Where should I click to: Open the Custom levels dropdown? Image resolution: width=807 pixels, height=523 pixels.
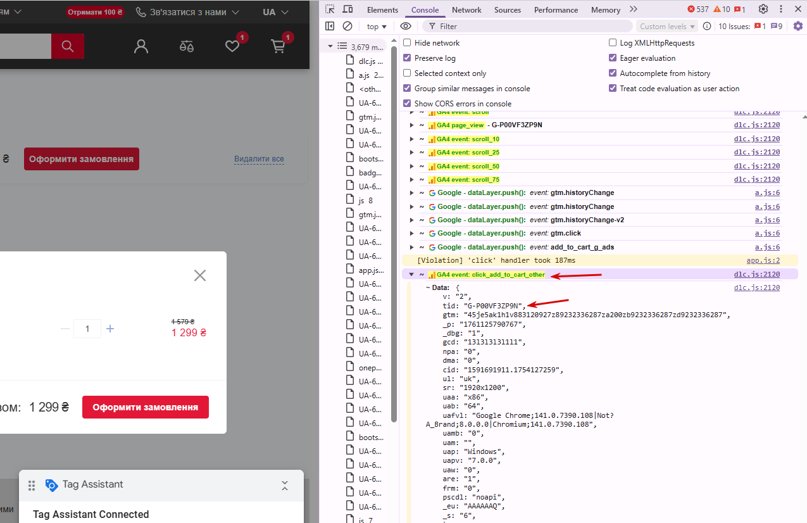667,27
